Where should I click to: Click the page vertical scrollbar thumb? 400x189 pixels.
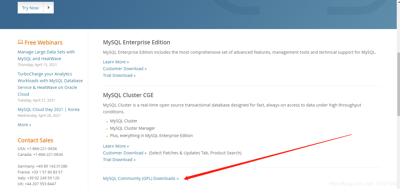click(x=399, y=84)
